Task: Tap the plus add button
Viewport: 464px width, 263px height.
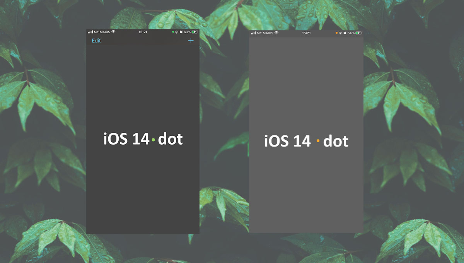Action: (x=191, y=41)
